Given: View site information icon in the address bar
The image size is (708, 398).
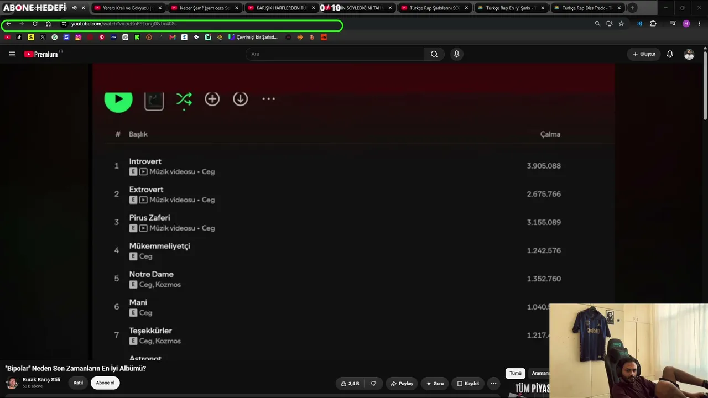Looking at the screenshot, I should click(x=64, y=24).
